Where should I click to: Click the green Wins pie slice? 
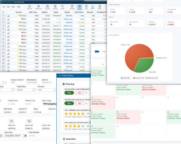[144, 65]
